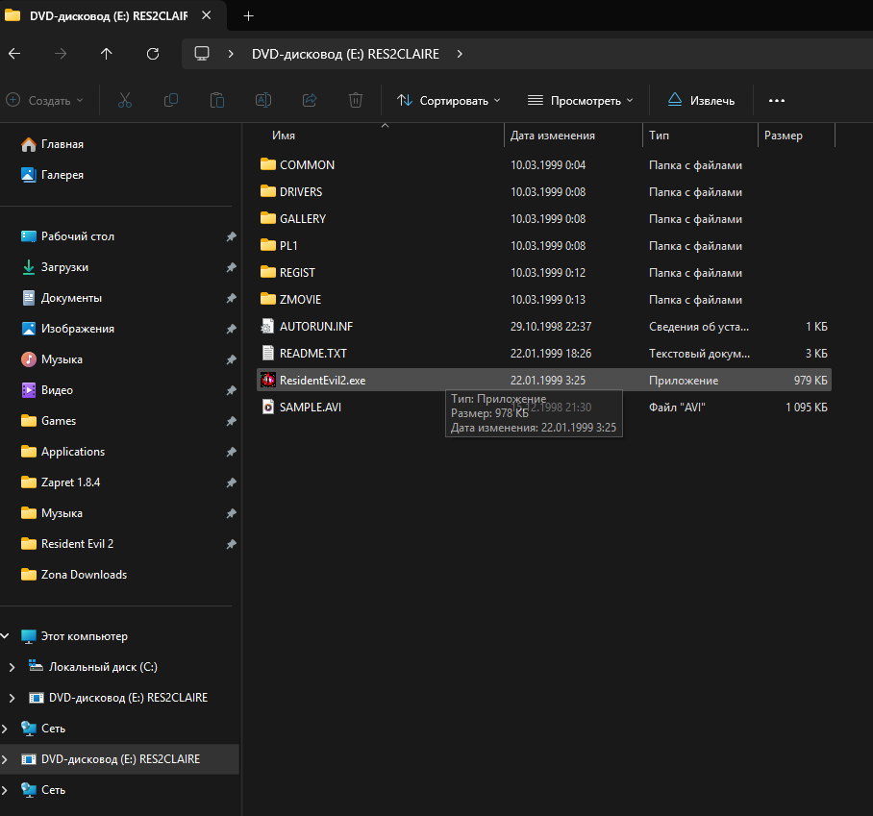This screenshot has height=816, width=873.
Task: Close the RES2CLAIRE tab
Action: [207, 15]
